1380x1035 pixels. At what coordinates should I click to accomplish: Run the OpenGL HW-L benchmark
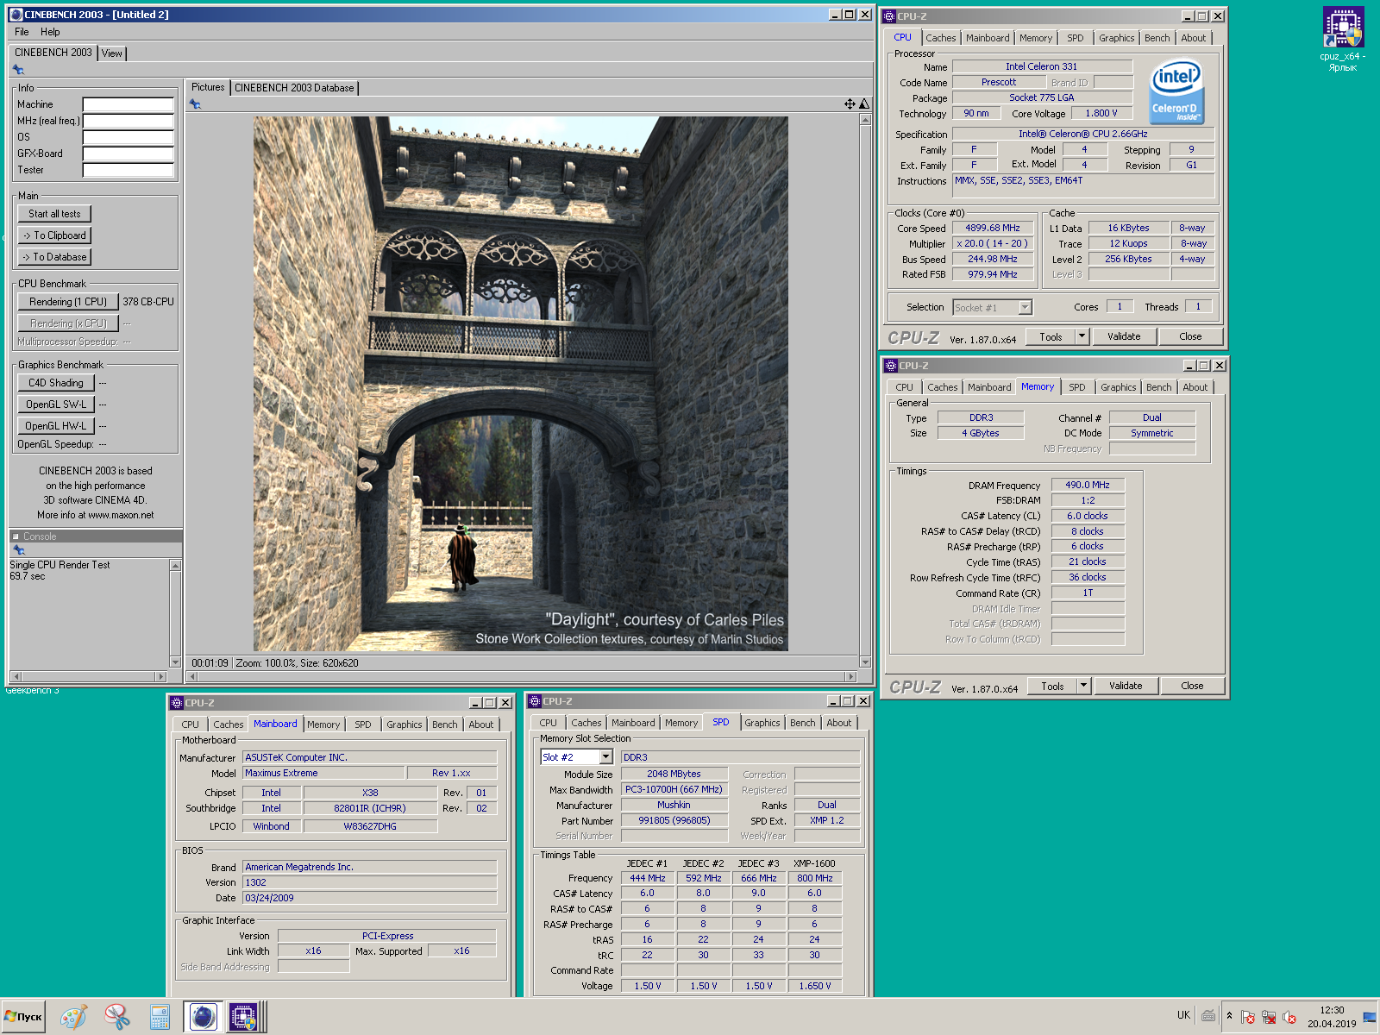pos(56,426)
